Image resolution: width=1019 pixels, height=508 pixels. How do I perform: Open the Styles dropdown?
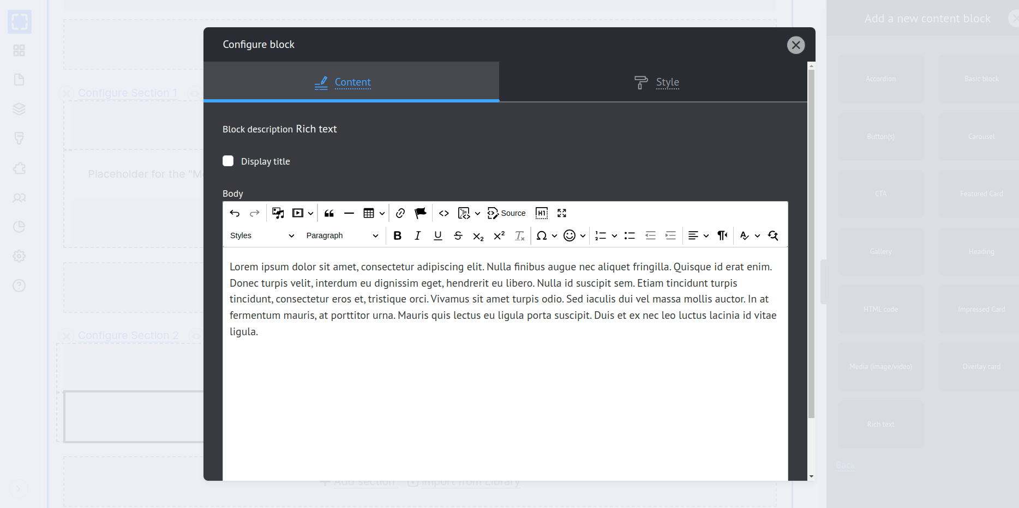[x=262, y=235]
